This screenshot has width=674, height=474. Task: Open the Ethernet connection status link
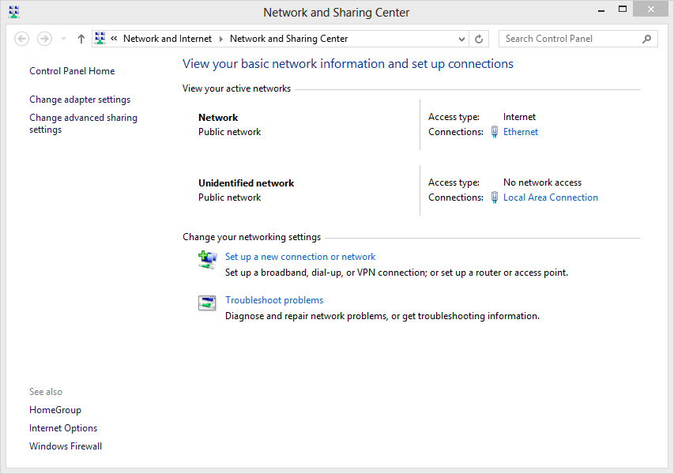[x=521, y=132]
